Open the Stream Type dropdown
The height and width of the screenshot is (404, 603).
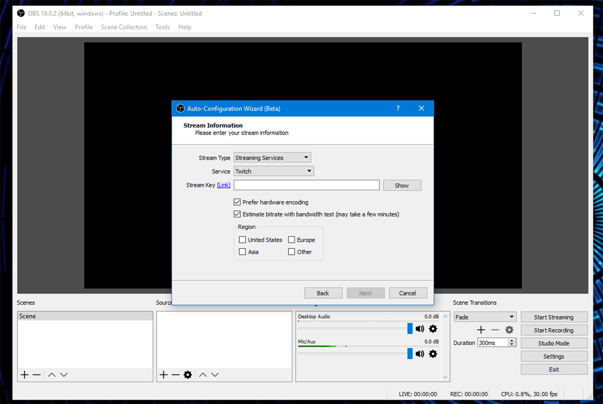click(272, 158)
